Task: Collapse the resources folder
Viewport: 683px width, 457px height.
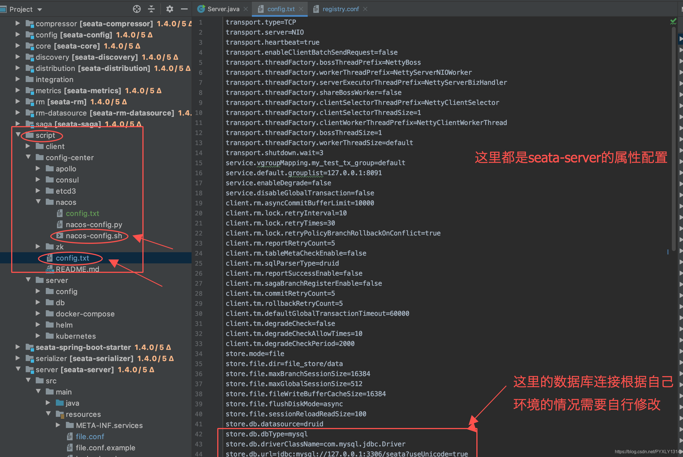Action: pos(48,414)
